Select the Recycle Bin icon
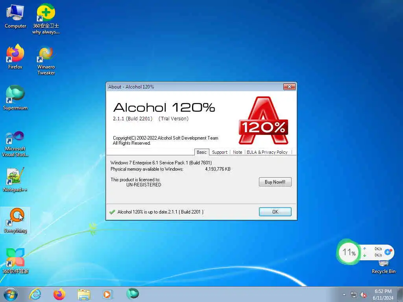The height and width of the screenshot is (302, 403). [x=383, y=267]
